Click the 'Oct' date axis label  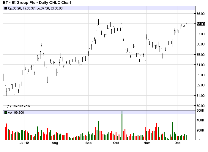116,143
